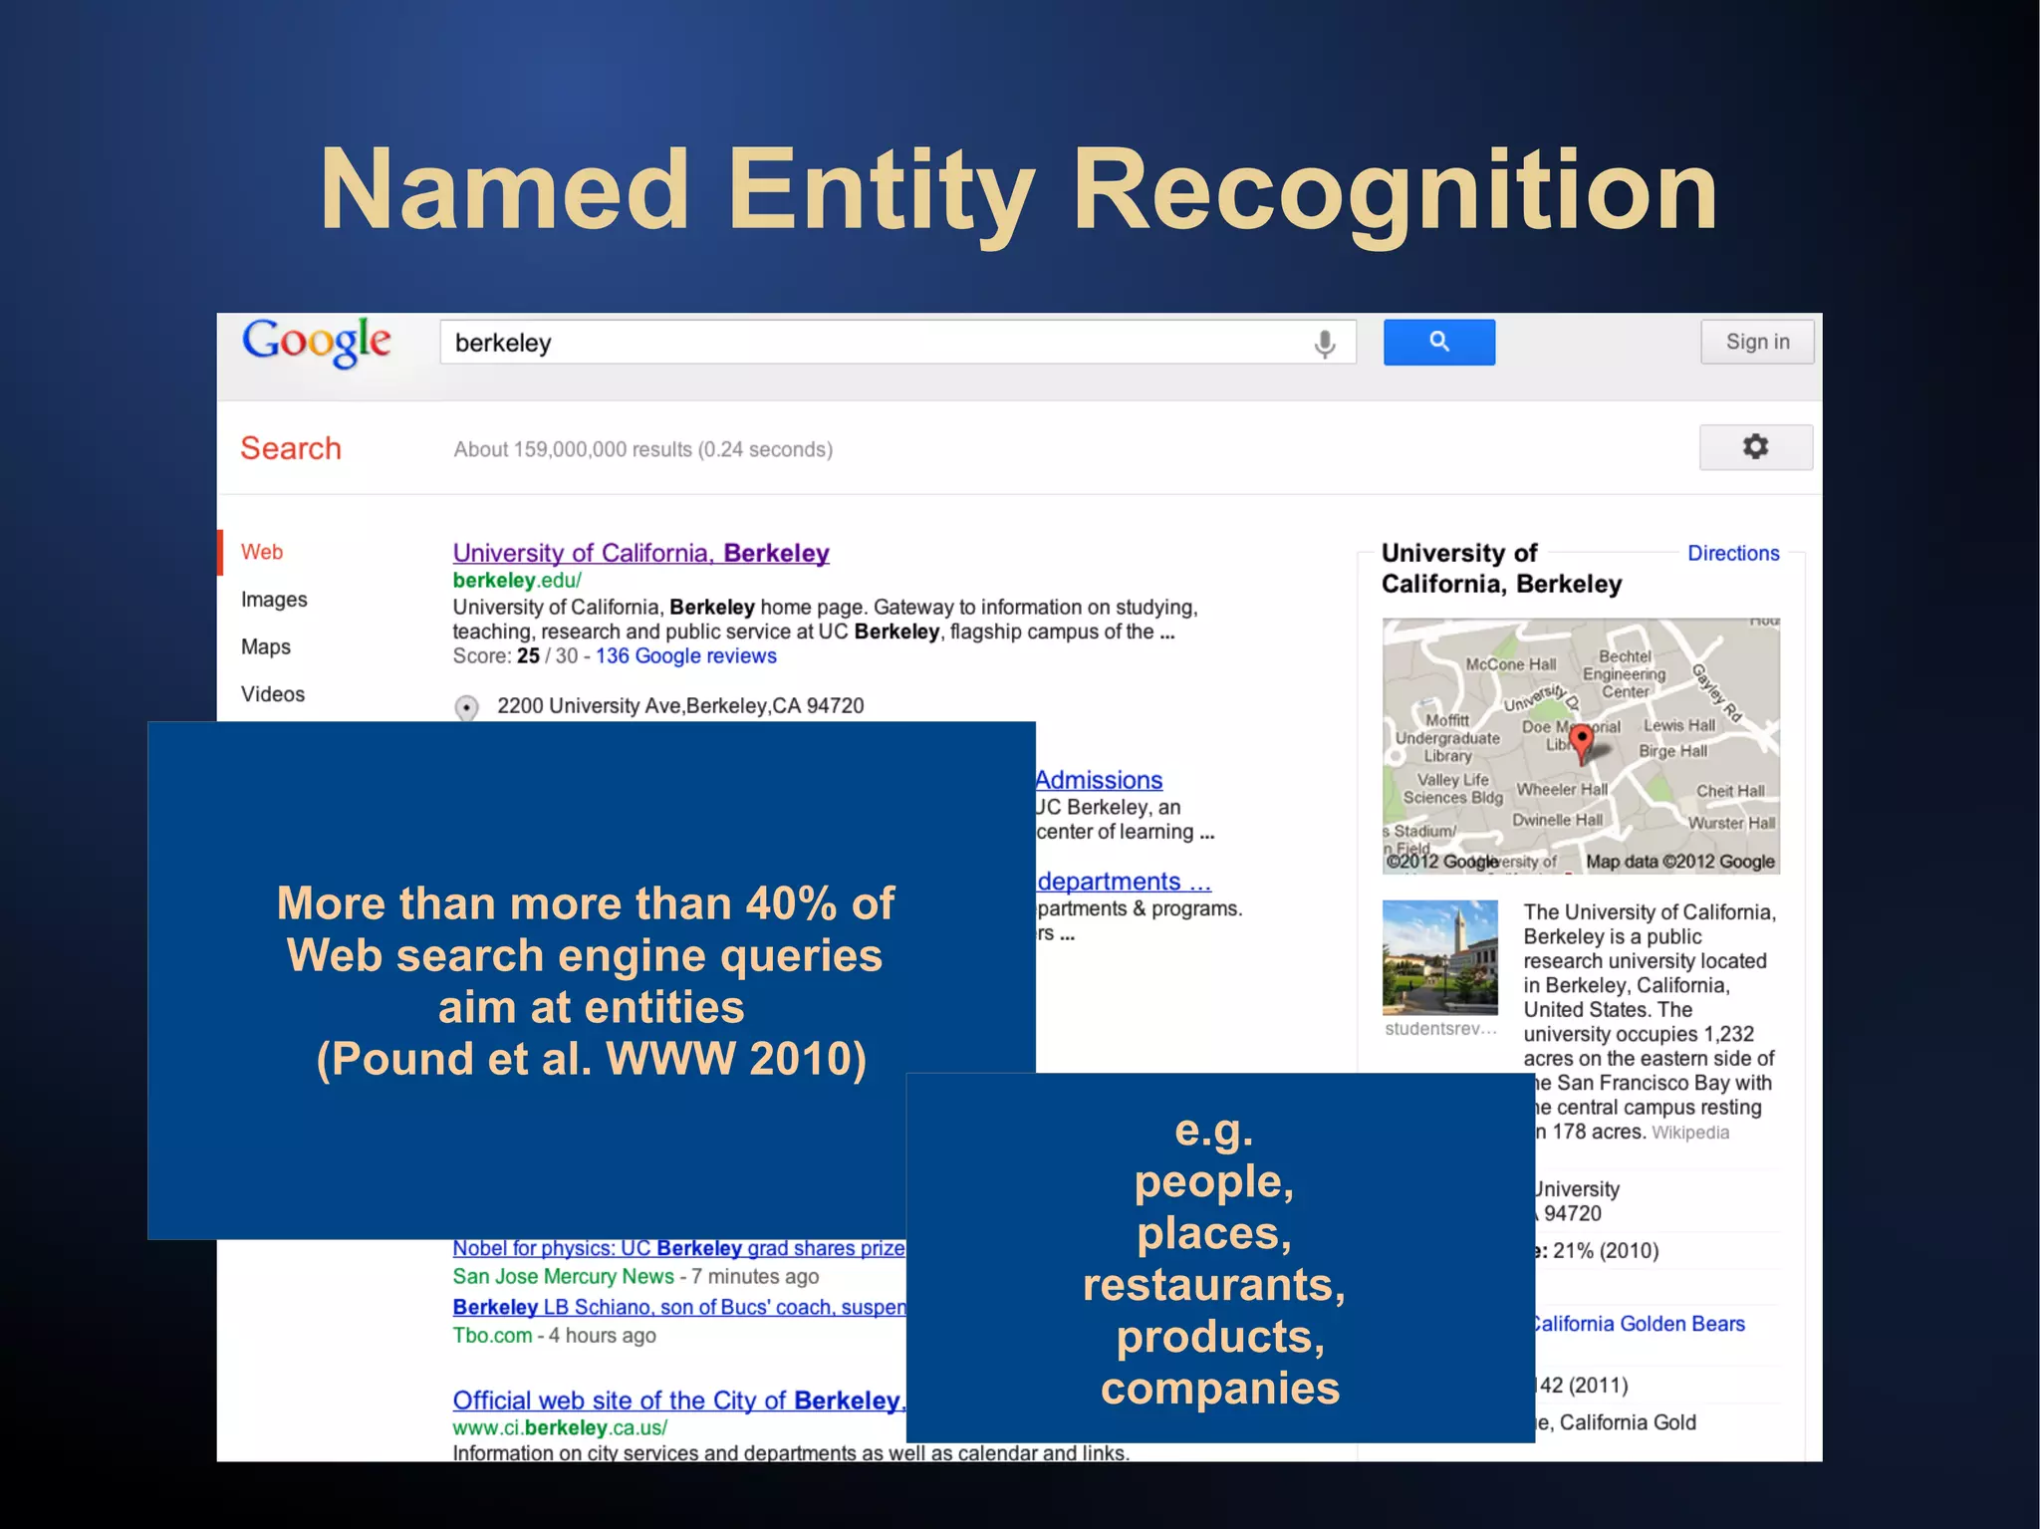
Task: Click the Directions link
Action: (1732, 553)
